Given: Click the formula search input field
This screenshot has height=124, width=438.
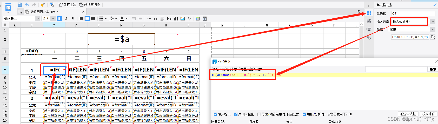Looking at the screenshot, I should pos(396,69).
